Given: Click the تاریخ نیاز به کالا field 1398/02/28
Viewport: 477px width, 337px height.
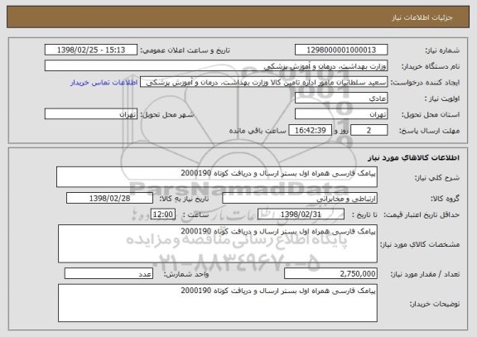Looking at the screenshot, I should [x=109, y=198].
